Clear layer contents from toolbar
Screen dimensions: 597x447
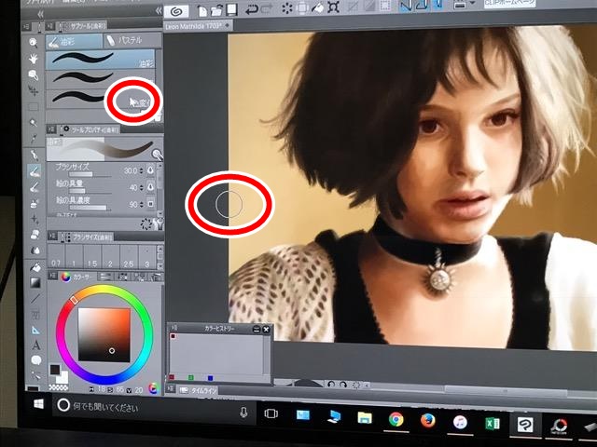(x=286, y=8)
